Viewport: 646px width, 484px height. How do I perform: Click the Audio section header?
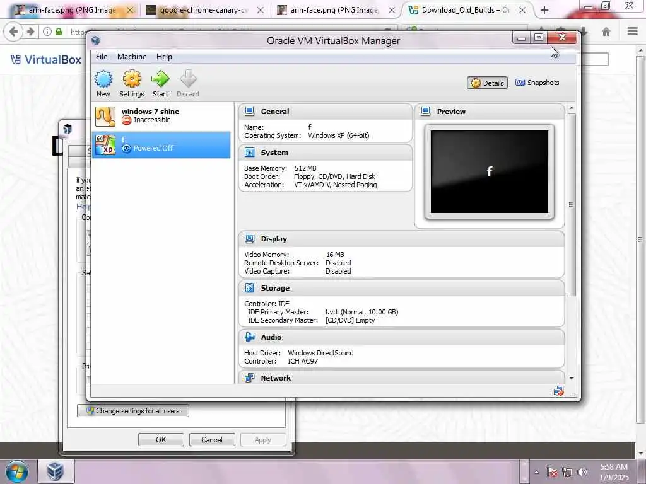point(401,337)
